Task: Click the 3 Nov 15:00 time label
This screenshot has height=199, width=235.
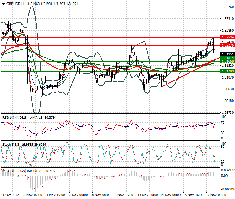Action: click(56, 195)
